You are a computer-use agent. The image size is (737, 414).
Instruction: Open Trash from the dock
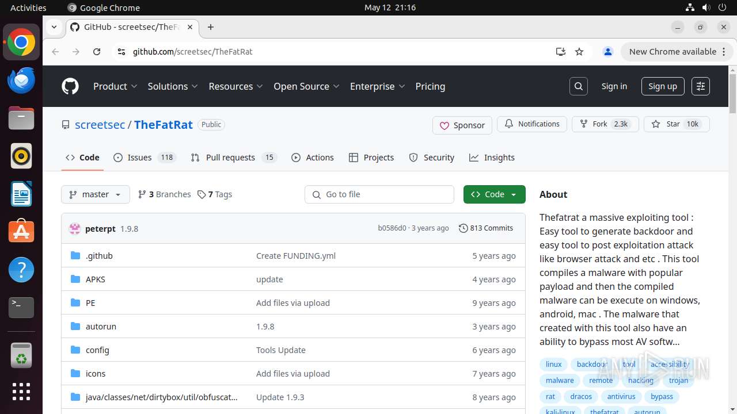21,355
